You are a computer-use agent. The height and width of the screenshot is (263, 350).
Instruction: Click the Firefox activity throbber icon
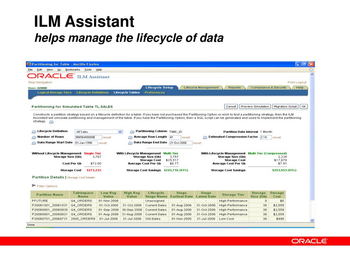(311, 70)
